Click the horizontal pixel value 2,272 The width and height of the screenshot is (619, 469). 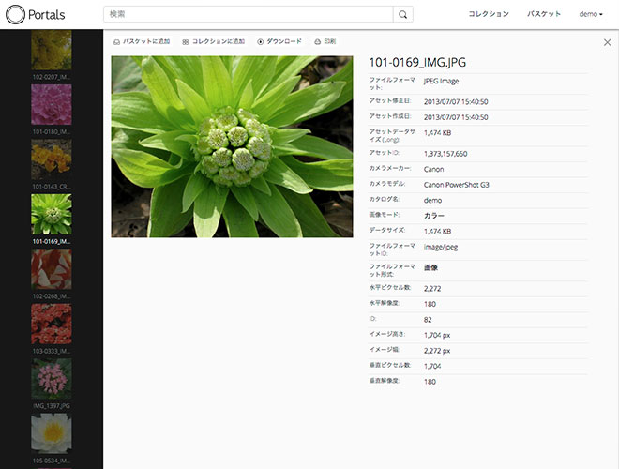tap(432, 289)
